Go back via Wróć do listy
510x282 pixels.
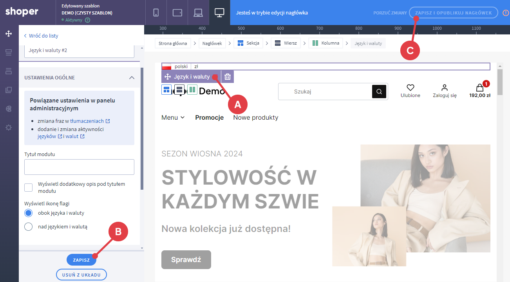(41, 36)
